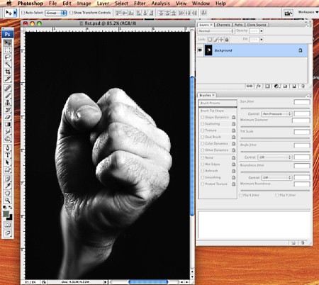Viewport: 319px width, 285px height.
Task: Click the foreground color swatch
Action: 6,214
